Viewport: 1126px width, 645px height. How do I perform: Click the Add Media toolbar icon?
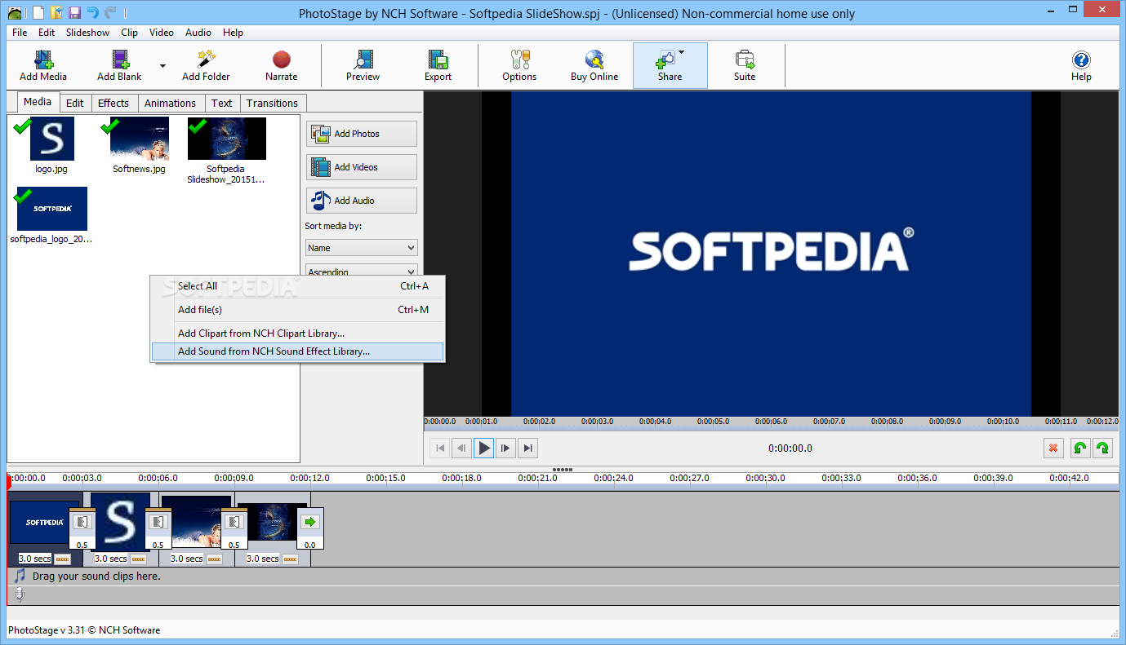pyautogui.click(x=43, y=60)
